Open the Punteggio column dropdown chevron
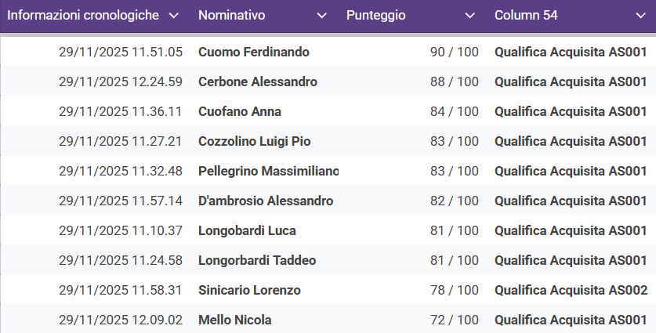The image size is (656, 333). 469,16
